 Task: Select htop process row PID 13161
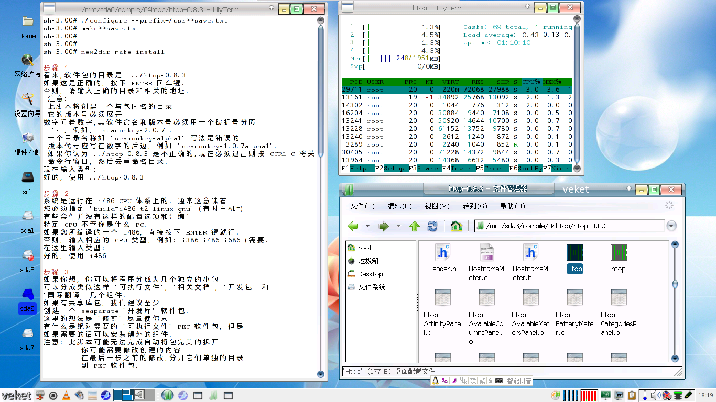pyautogui.click(x=457, y=97)
